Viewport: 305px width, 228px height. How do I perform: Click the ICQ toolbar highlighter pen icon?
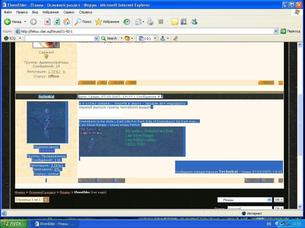[x=175, y=38]
